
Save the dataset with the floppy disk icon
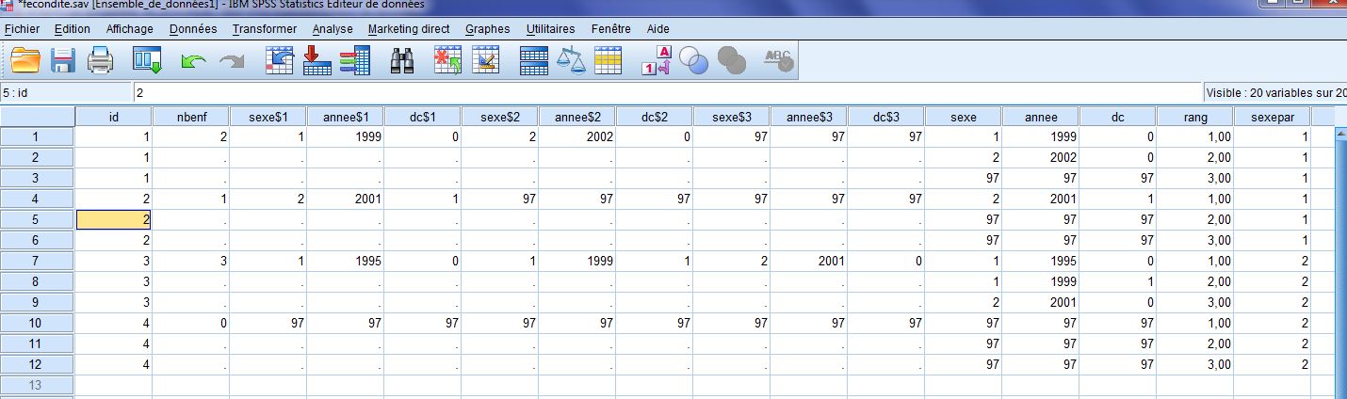(x=63, y=61)
